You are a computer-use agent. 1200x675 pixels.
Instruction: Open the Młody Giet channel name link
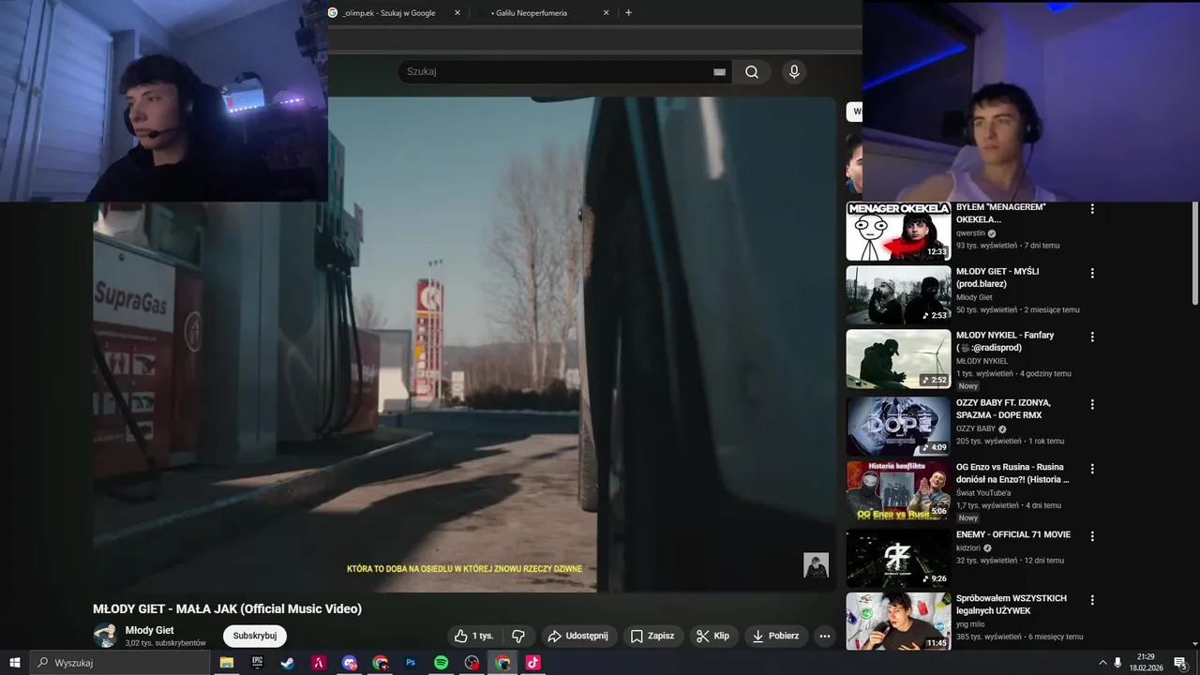coord(150,630)
